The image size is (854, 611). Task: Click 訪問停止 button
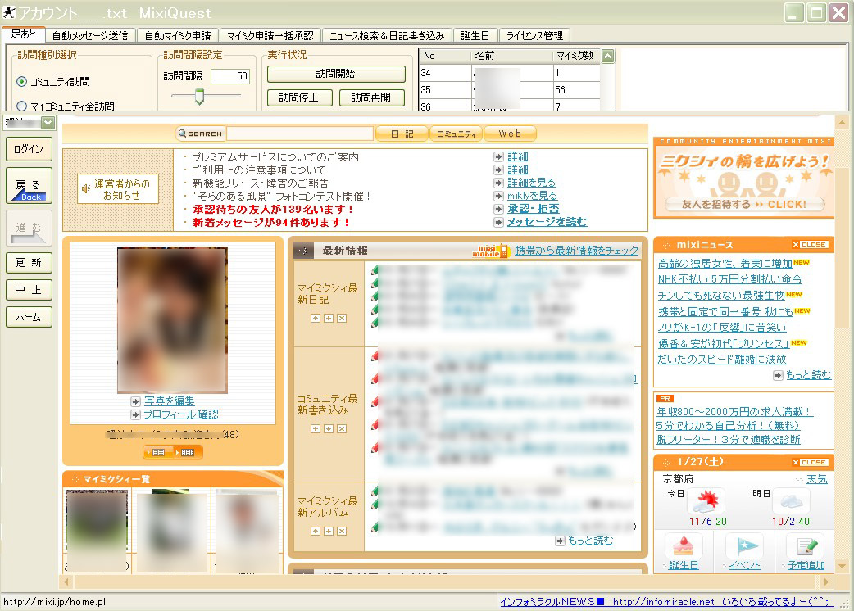(299, 97)
